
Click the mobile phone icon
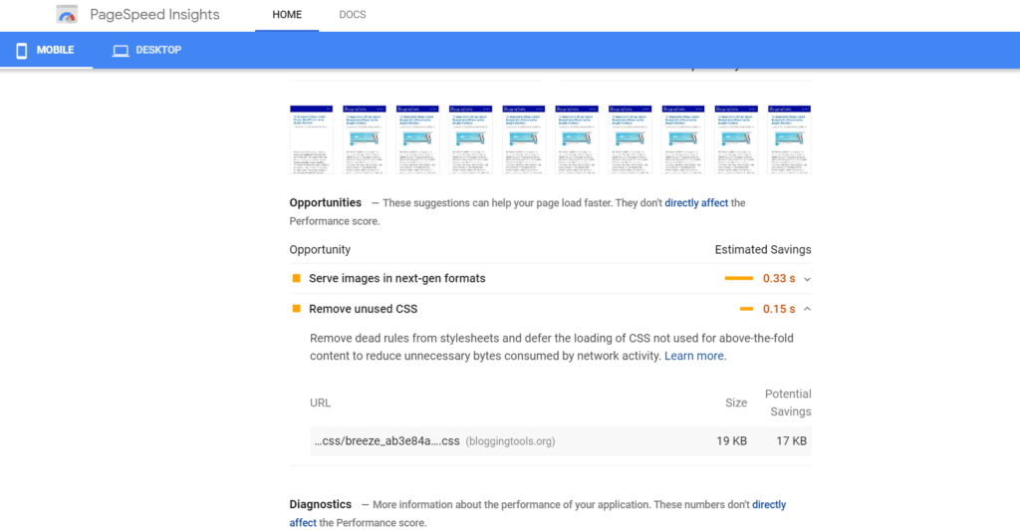22,50
